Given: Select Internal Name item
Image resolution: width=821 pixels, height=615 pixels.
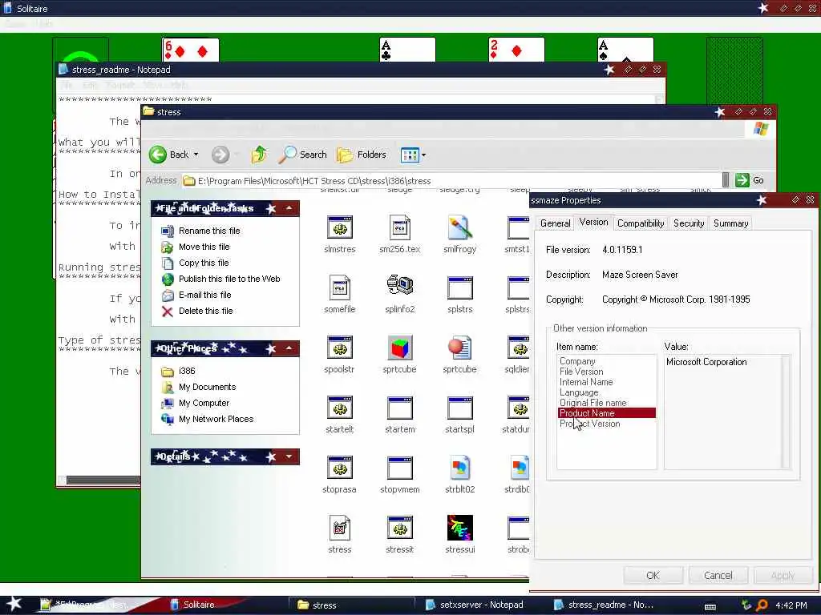Looking at the screenshot, I should (586, 382).
